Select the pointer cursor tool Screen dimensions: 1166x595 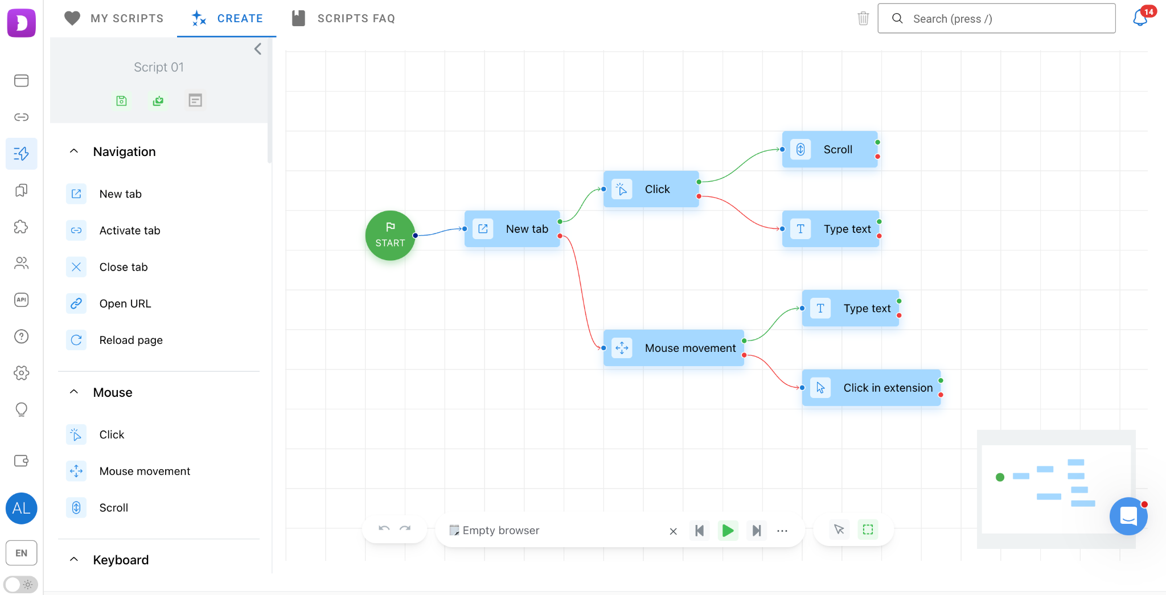(x=839, y=530)
